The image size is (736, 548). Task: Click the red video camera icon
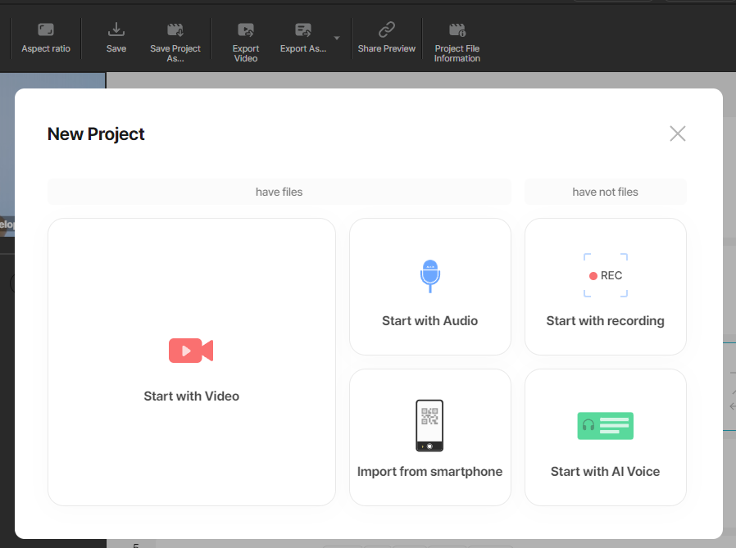191,351
